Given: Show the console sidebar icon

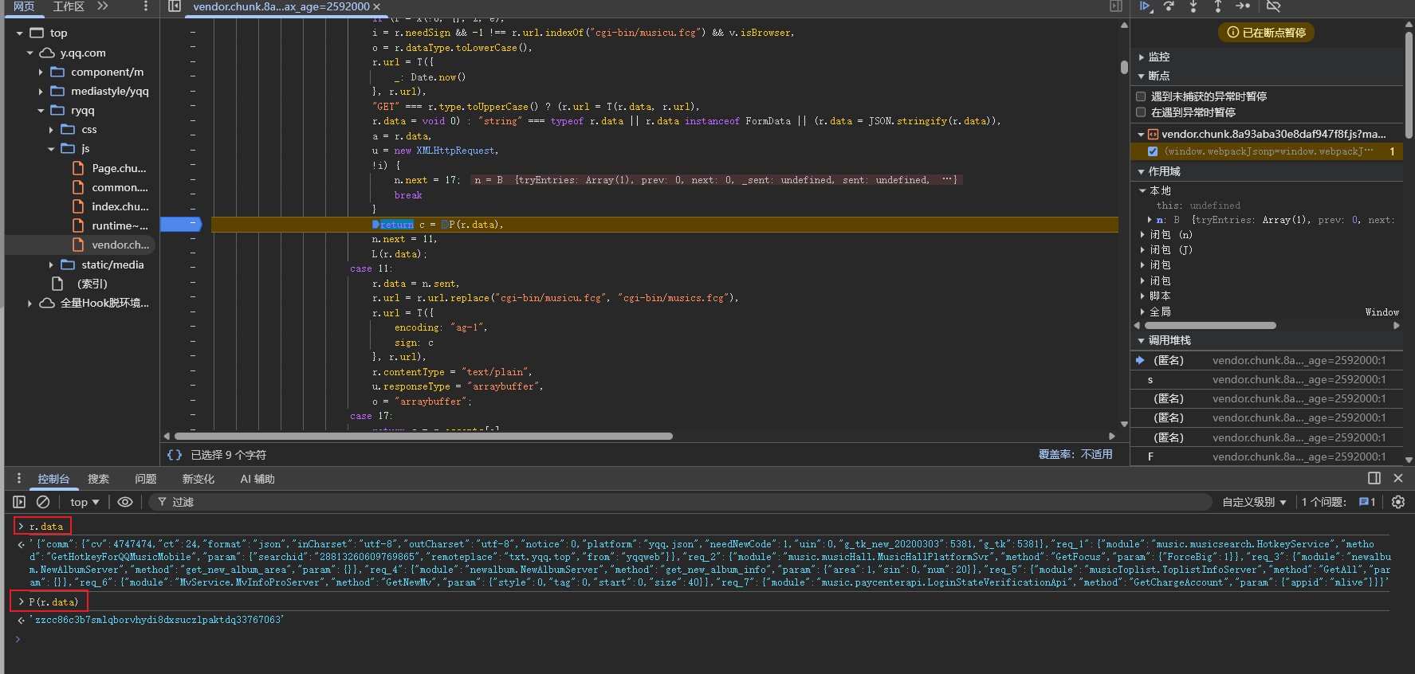Looking at the screenshot, I should click(x=19, y=502).
